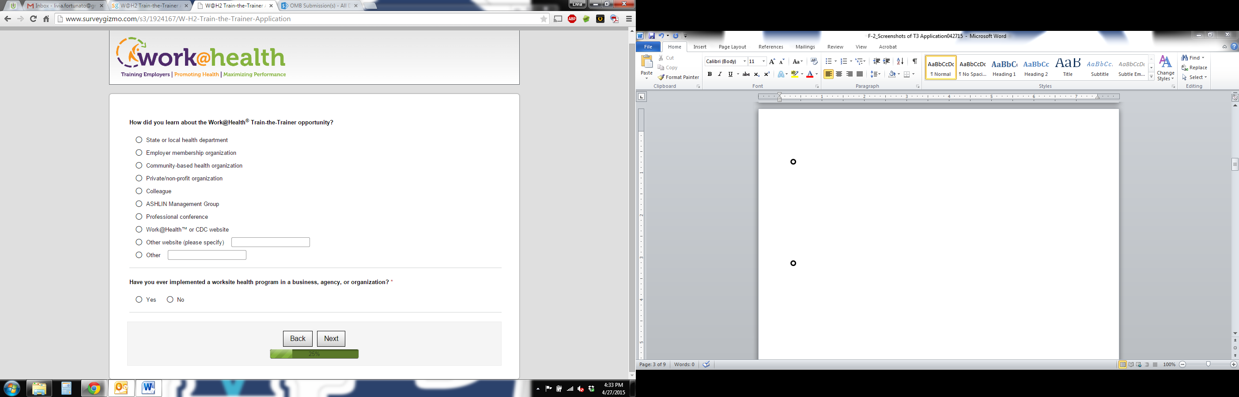The height and width of the screenshot is (397, 1239).
Task: Choose 'Community-based health organization' radio button
Action: point(139,165)
